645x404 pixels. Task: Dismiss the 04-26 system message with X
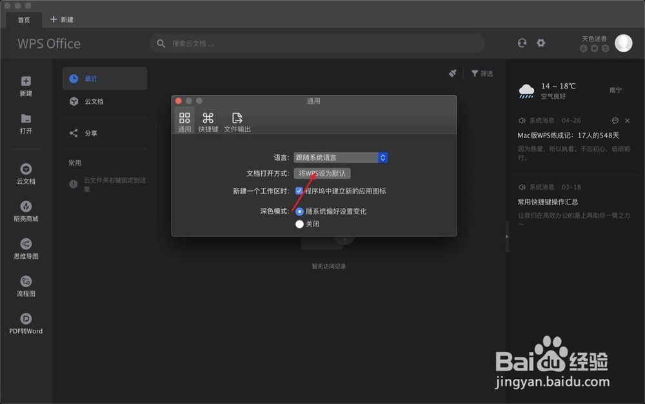(628, 121)
